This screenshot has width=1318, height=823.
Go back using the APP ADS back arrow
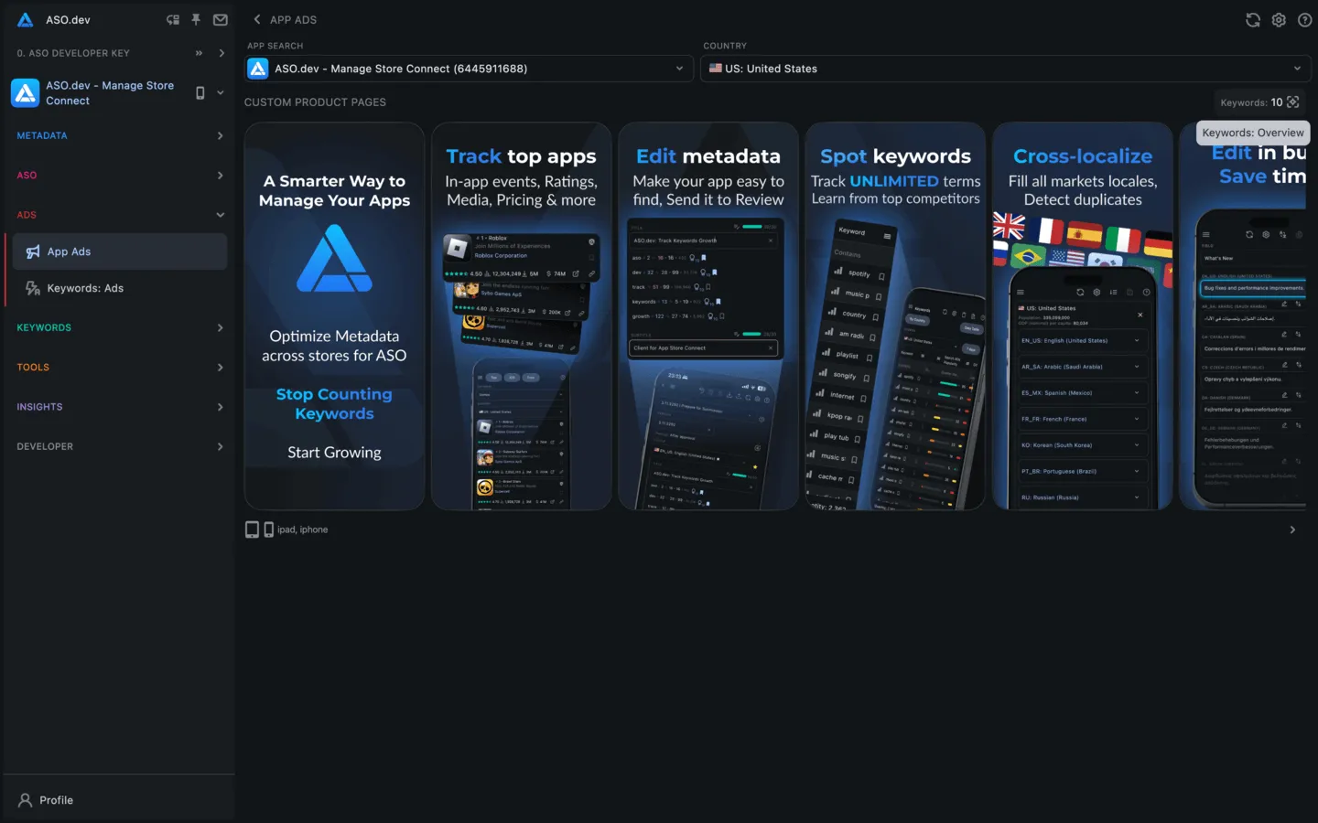click(x=255, y=19)
